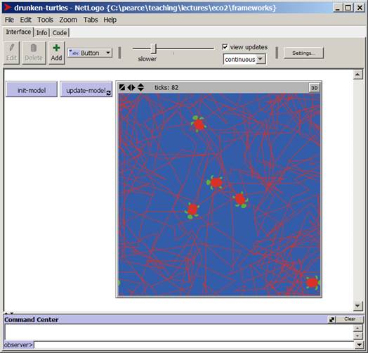Viewport: 368px width, 353px height.
Task: Toggle the view updates checkbox
Action: [x=225, y=47]
